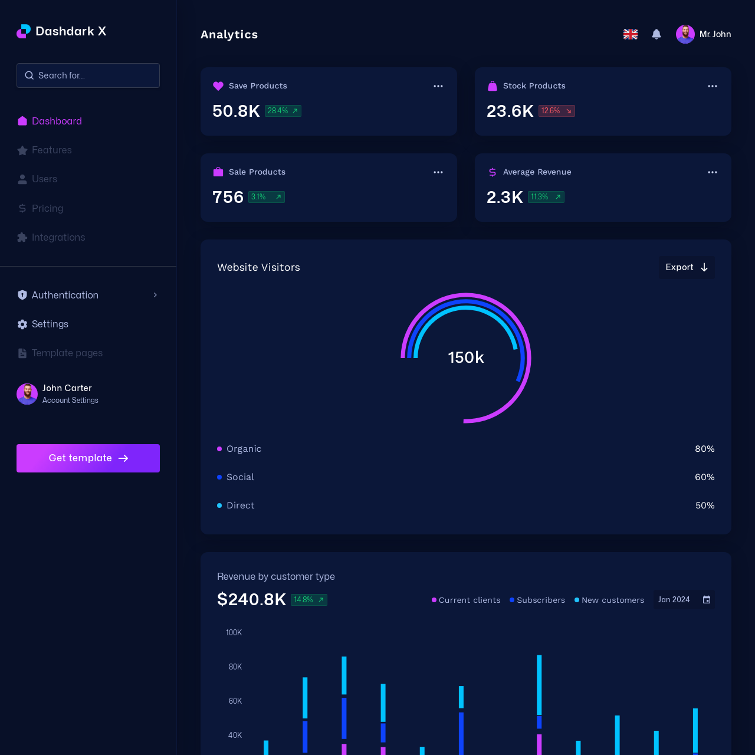Open the Sale Products three-dot menu

438,172
